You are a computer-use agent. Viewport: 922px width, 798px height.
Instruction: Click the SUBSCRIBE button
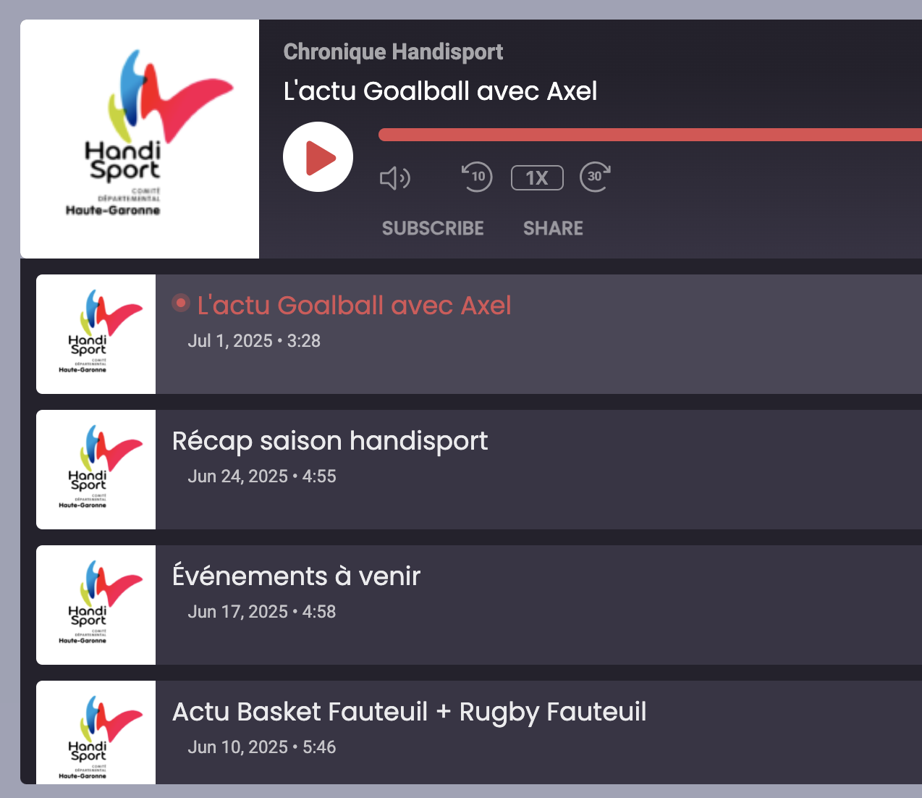click(433, 229)
